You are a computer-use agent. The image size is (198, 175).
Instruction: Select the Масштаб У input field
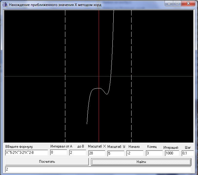click(116, 153)
